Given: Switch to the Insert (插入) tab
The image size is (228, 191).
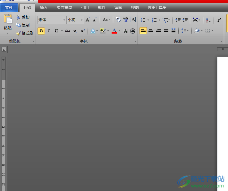Looking at the screenshot, I should [x=44, y=8].
